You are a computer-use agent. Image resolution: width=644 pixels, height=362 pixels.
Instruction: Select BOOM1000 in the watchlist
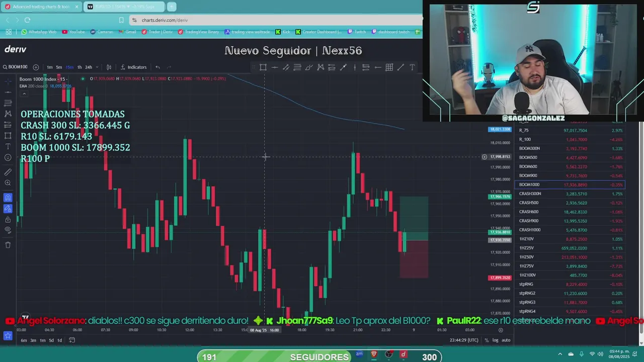pyautogui.click(x=571, y=185)
